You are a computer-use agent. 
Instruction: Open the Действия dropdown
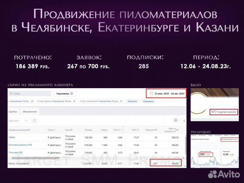click(x=18, y=121)
